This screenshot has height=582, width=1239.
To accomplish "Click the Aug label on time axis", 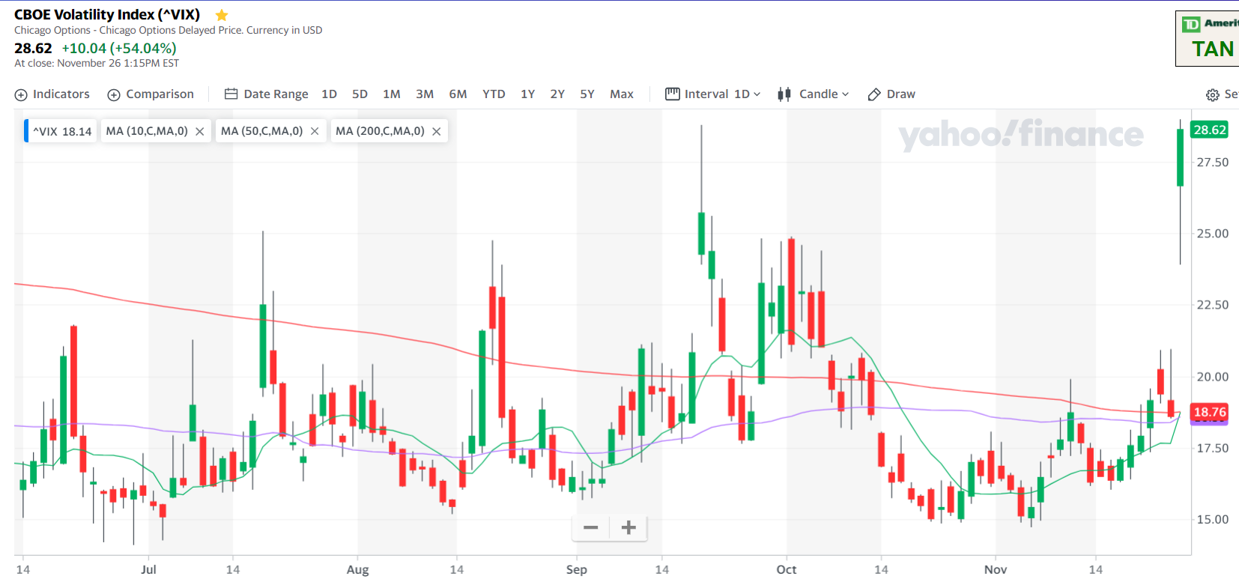I will (357, 570).
